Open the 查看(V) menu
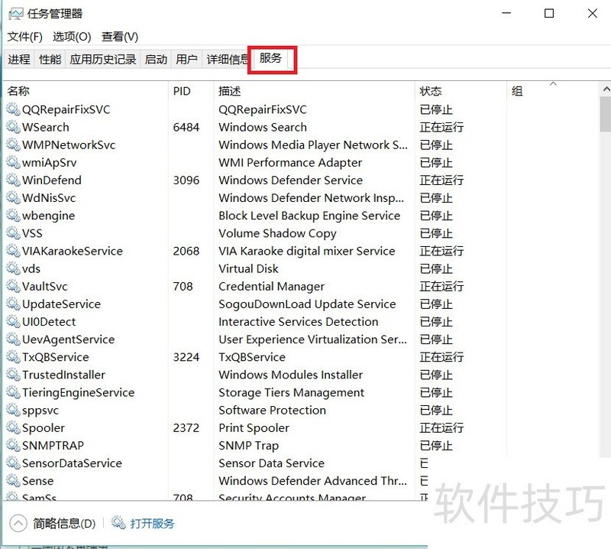This screenshot has height=549, width=611. point(120,37)
